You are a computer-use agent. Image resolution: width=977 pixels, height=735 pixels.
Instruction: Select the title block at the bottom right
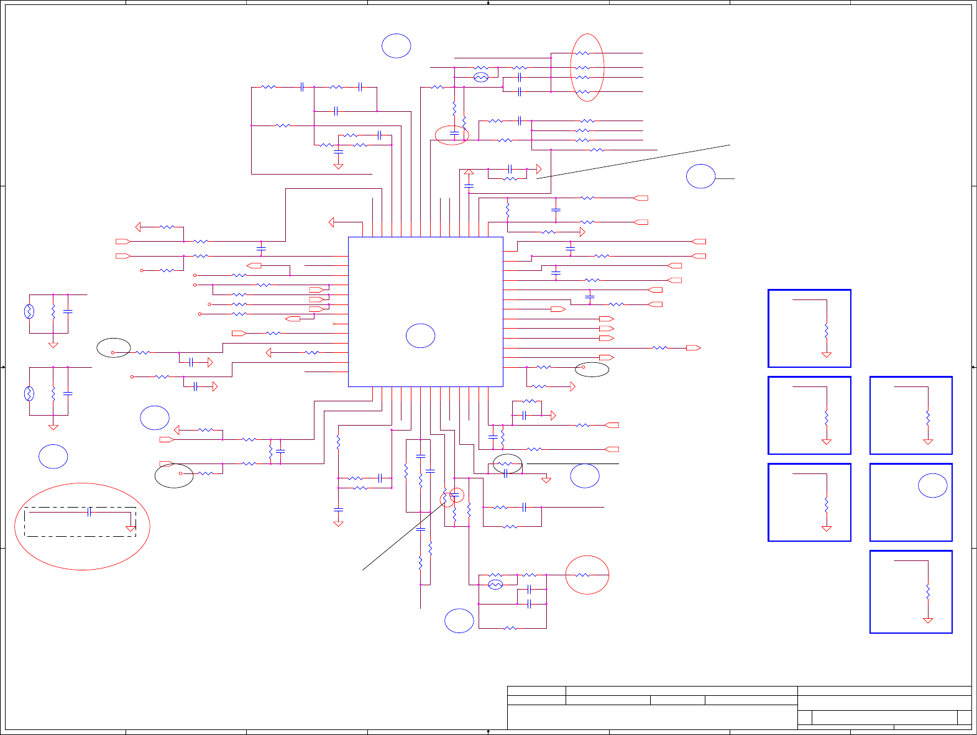740,708
